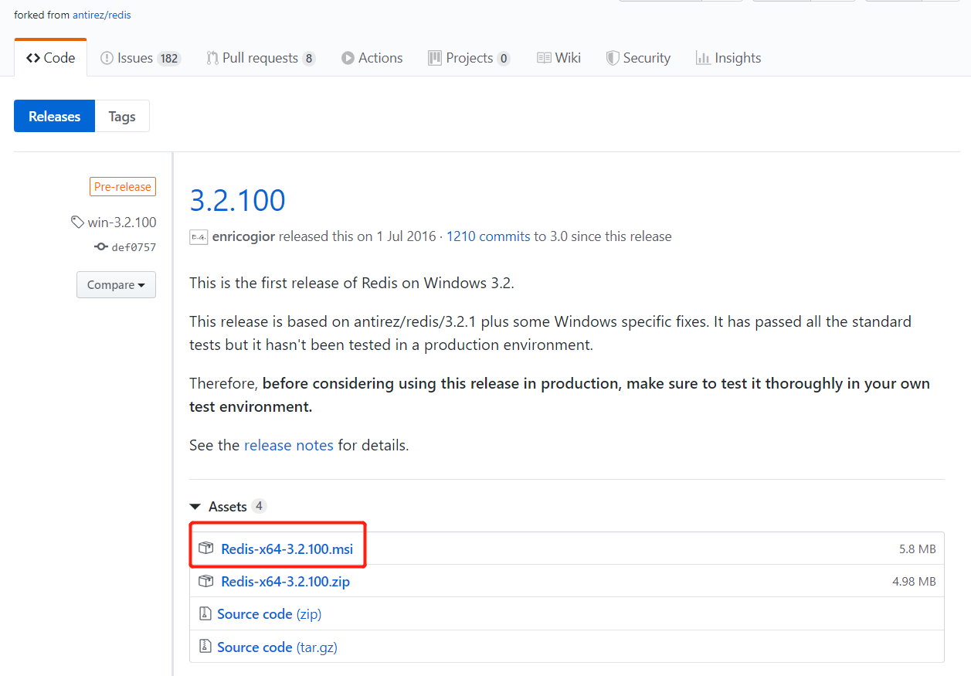
Task: Click the Actions tab play icon
Action: tap(348, 58)
